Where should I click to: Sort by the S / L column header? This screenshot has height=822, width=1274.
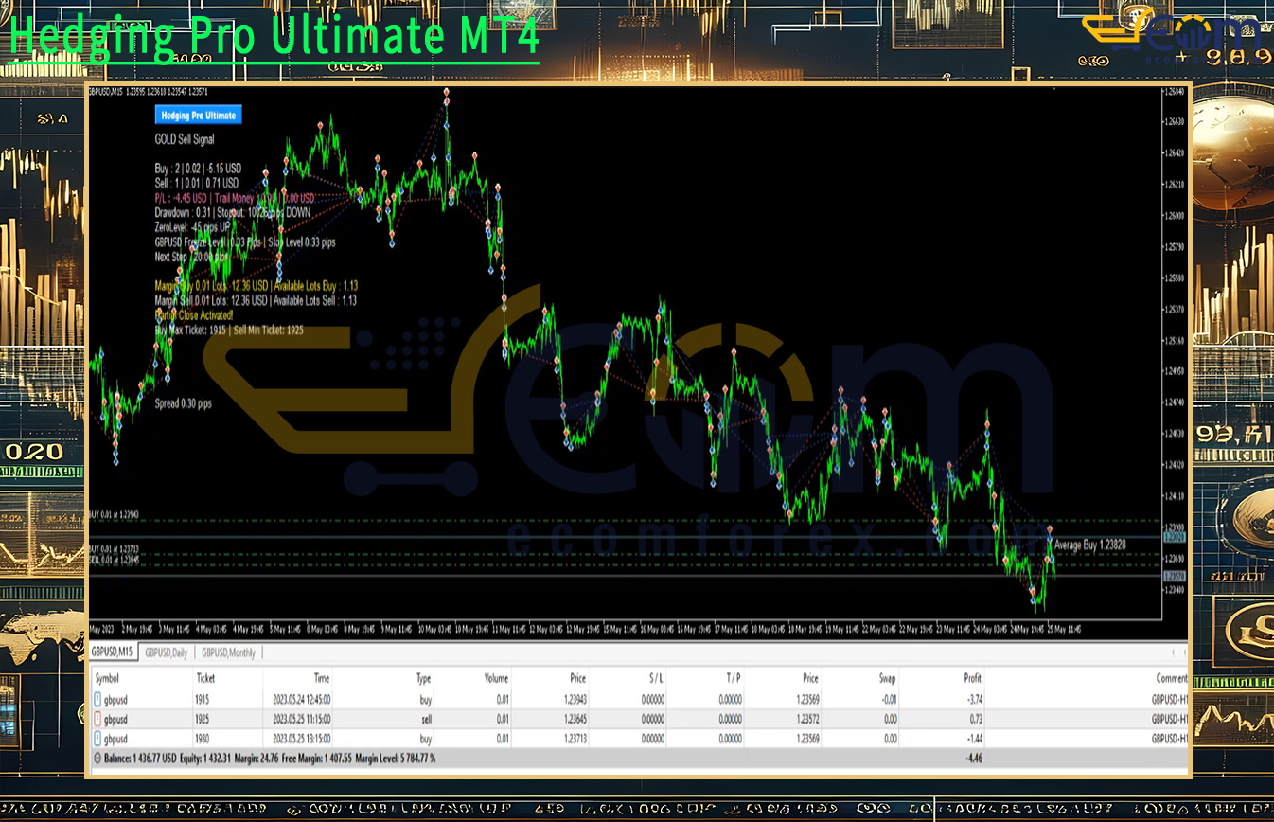tap(656, 678)
